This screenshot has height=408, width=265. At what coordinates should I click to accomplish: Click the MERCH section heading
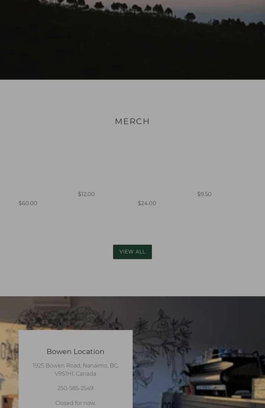pos(132,121)
